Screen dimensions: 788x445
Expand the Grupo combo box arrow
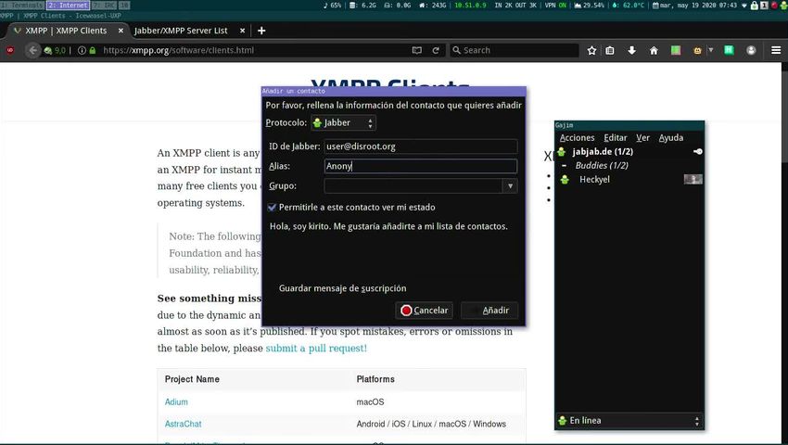tap(510, 186)
